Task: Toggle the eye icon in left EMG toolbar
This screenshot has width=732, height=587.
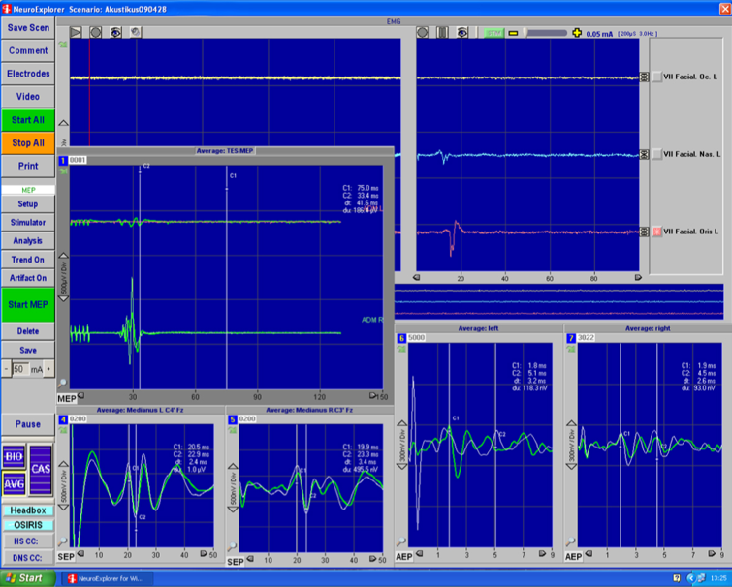Action: click(115, 32)
